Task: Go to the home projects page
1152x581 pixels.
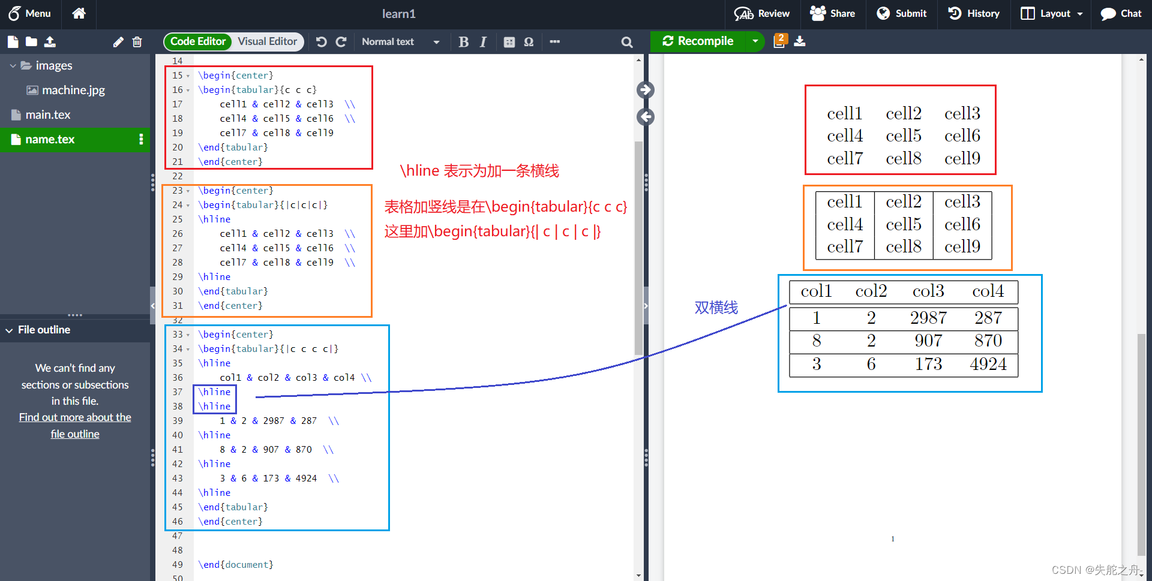Action: 79,13
